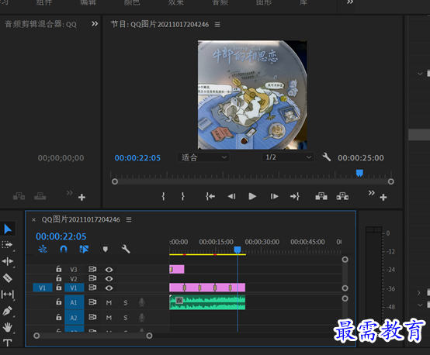The height and width of the screenshot is (355, 430).
Task: Toggle timeline snapping magnet icon
Action: (x=64, y=249)
